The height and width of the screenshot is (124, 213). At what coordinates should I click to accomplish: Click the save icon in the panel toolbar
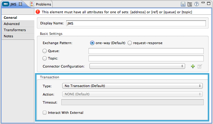point(183,4)
